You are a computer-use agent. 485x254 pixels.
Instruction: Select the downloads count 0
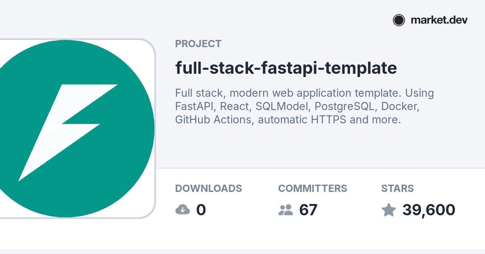click(x=201, y=210)
